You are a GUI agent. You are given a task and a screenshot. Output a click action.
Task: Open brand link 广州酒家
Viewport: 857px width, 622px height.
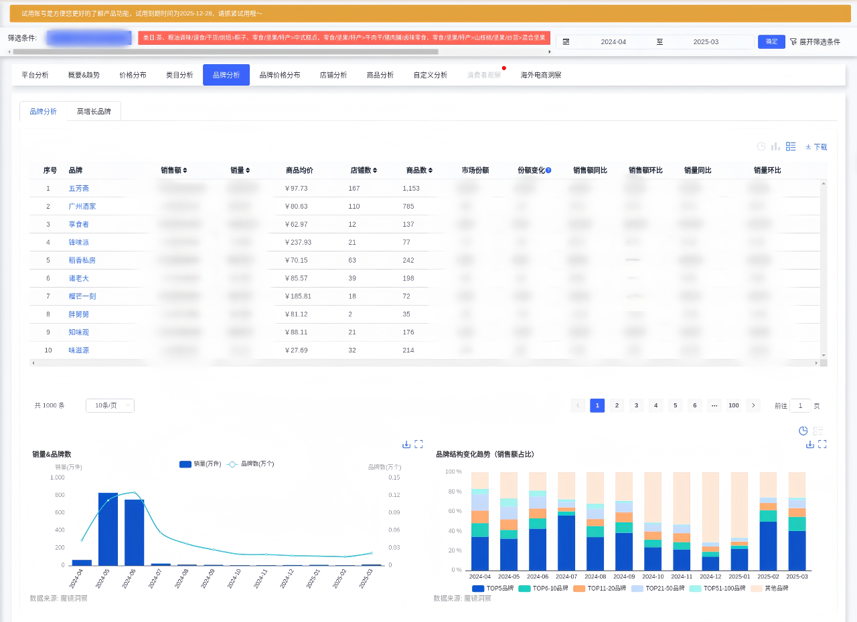(x=82, y=207)
